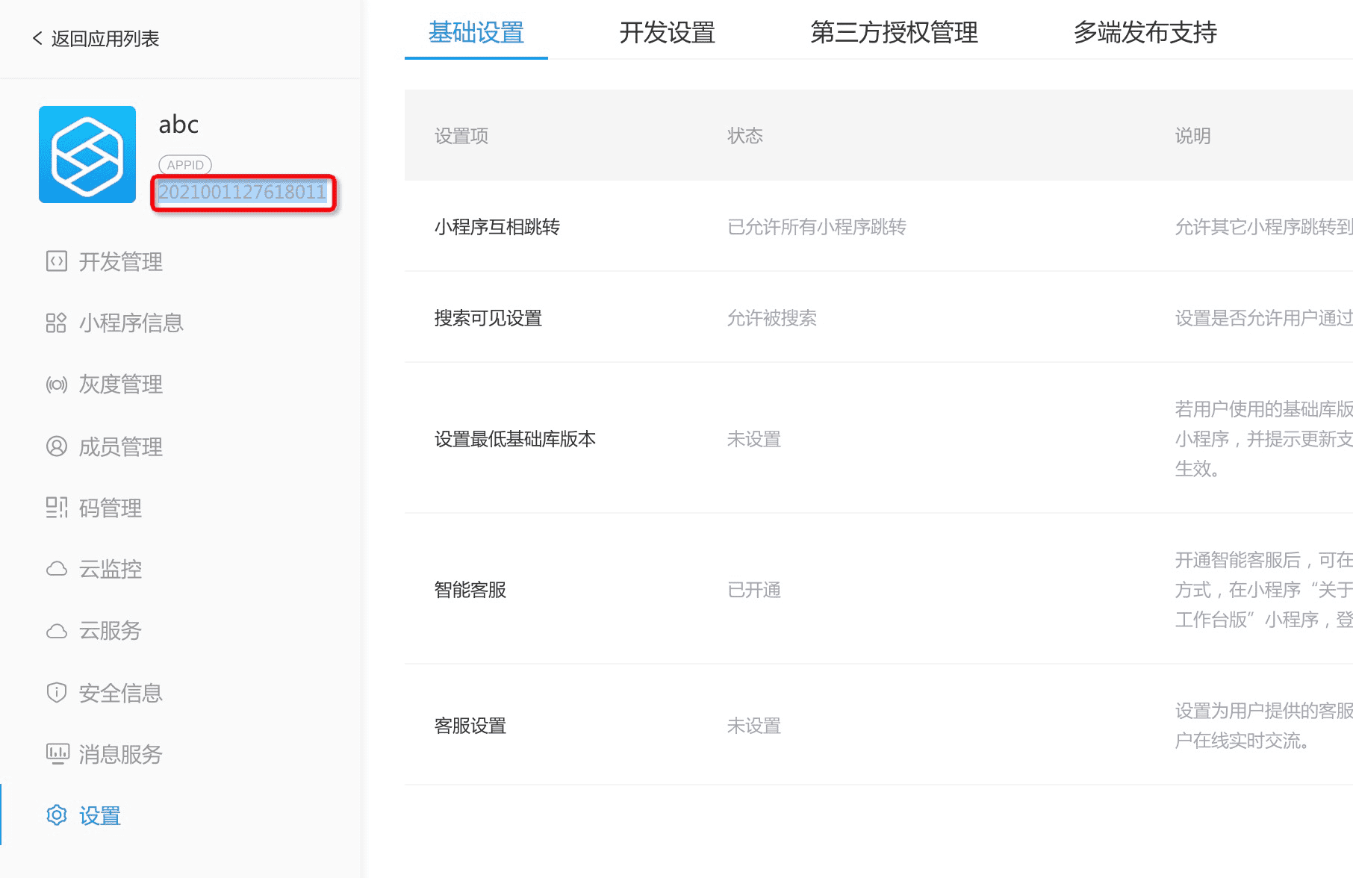Select the 小程序信息 sidebar icon
Screen dimensions: 1353x878
coord(56,323)
